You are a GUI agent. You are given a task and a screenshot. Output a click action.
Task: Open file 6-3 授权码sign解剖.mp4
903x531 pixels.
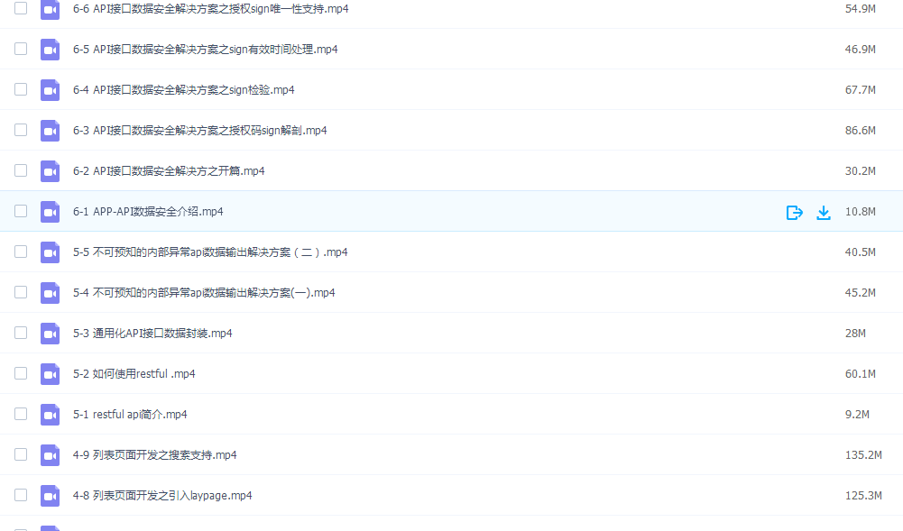coord(200,131)
